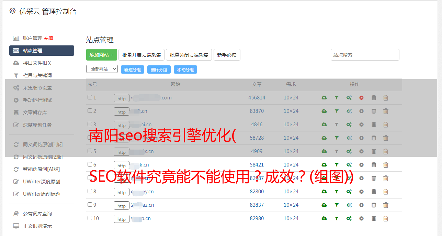The width and height of the screenshot is (442, 236).
Task: Open column and keyword filter for row 1
Action: pyautogui.click(x=337, y=98)
